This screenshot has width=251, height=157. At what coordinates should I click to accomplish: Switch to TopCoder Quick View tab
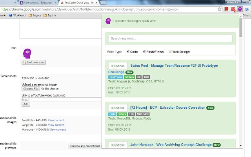(79, 3)
